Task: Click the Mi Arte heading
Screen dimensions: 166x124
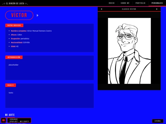Action: tap(10, 115)
